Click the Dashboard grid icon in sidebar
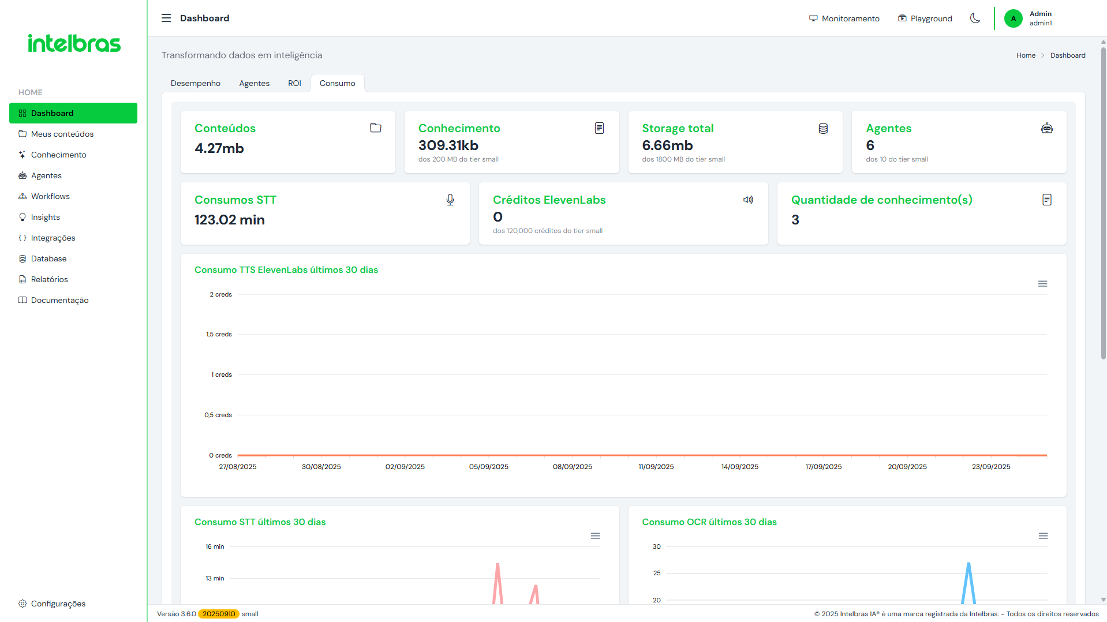1107x622 pixels. [23, 113]
